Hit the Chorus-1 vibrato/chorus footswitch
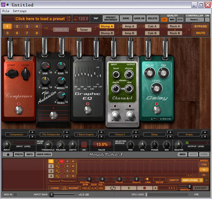The image size is (212, 199). [x=130, y=115]
